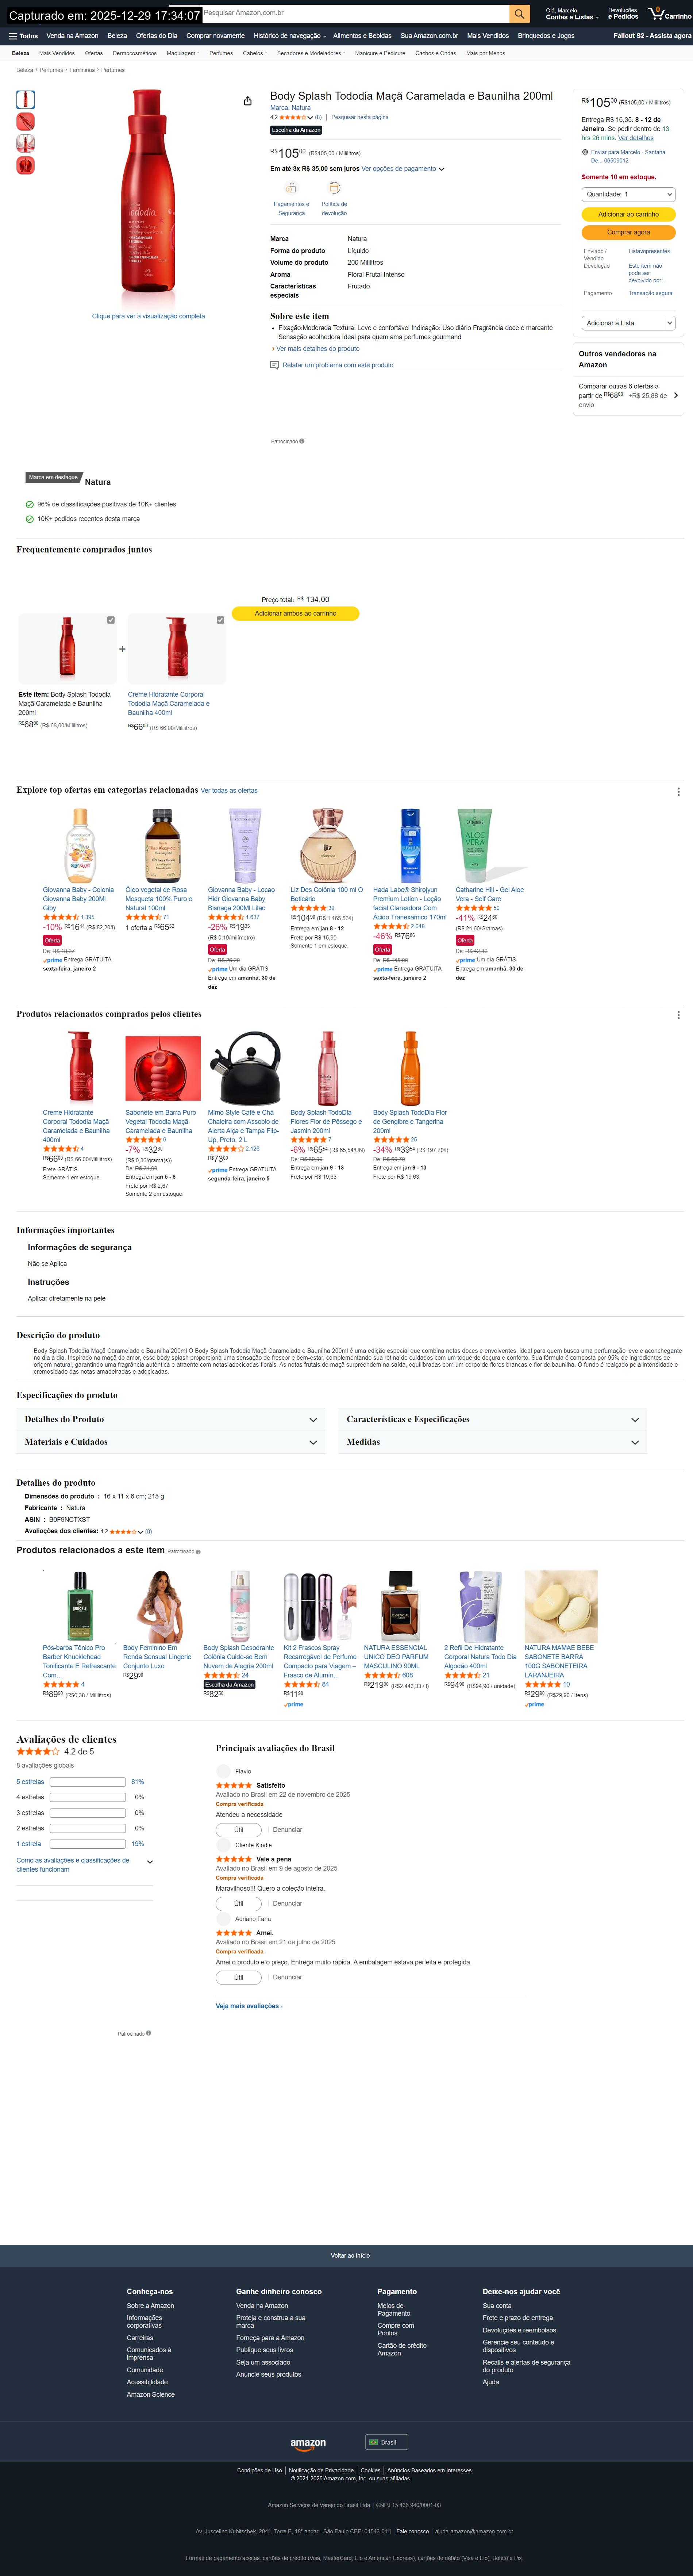Click Adicionar ao carrinho button
The height and width of the screenshot is (2576, 693).
pos(628,214)
